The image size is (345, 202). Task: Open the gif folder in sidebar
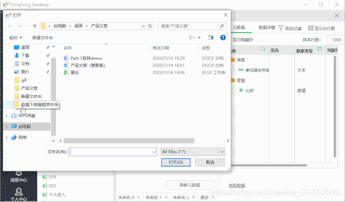[24, 80]
